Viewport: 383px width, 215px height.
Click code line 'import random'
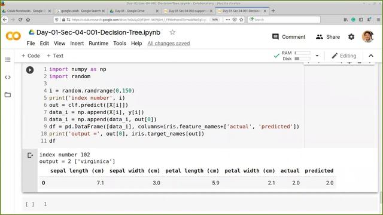(70, 76)
